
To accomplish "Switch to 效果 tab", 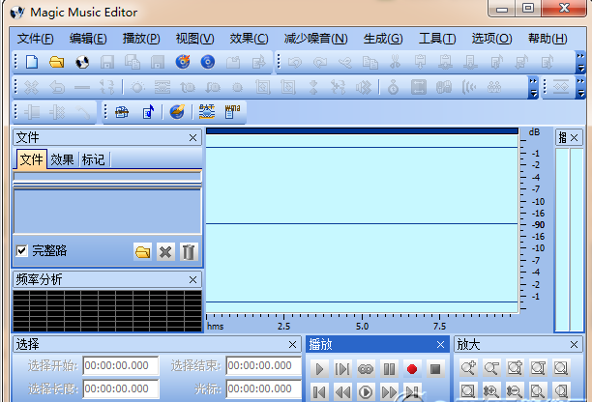I will [62, 159].
